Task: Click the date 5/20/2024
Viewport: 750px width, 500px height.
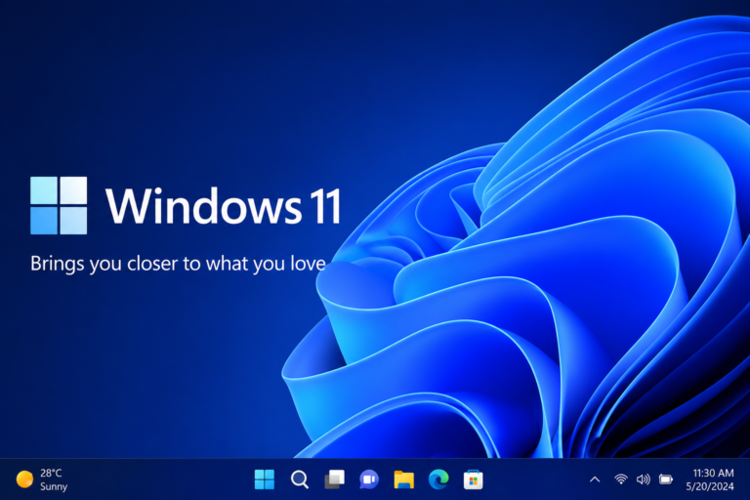Action: coord(710,486)
